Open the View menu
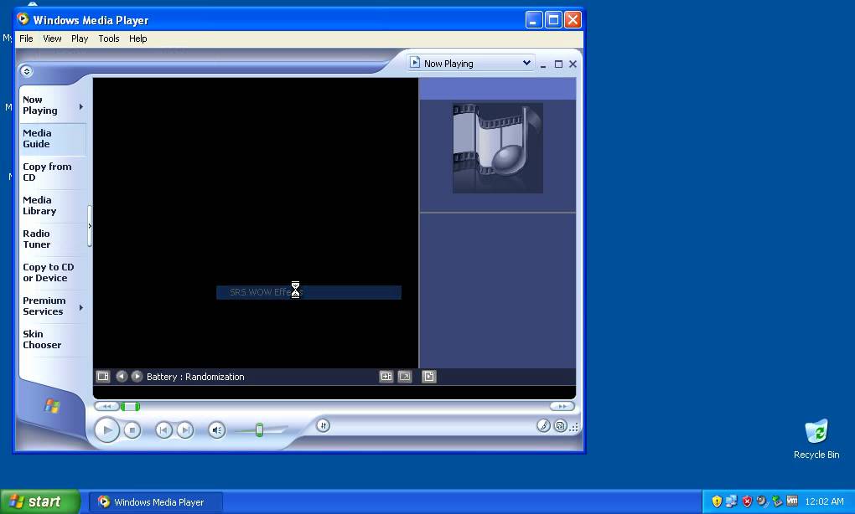 (52, 39)
